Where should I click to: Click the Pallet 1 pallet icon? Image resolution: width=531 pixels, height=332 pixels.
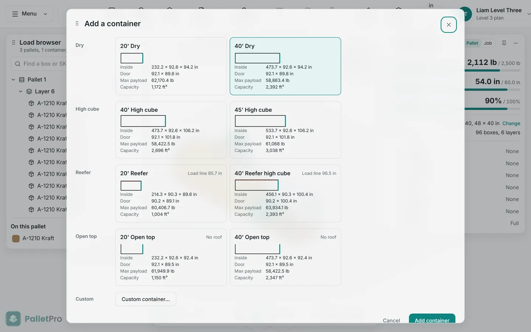(22, 80)
